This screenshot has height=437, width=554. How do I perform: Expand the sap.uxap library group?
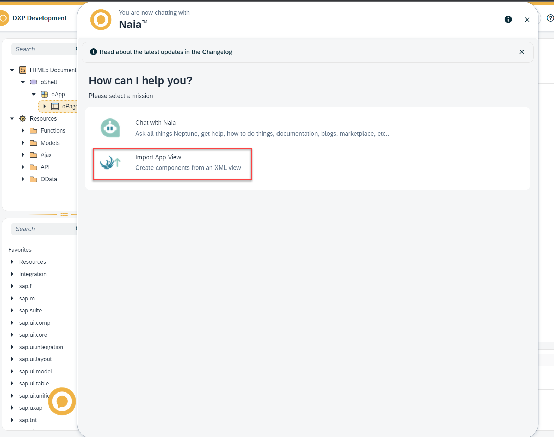click(12, 408)
